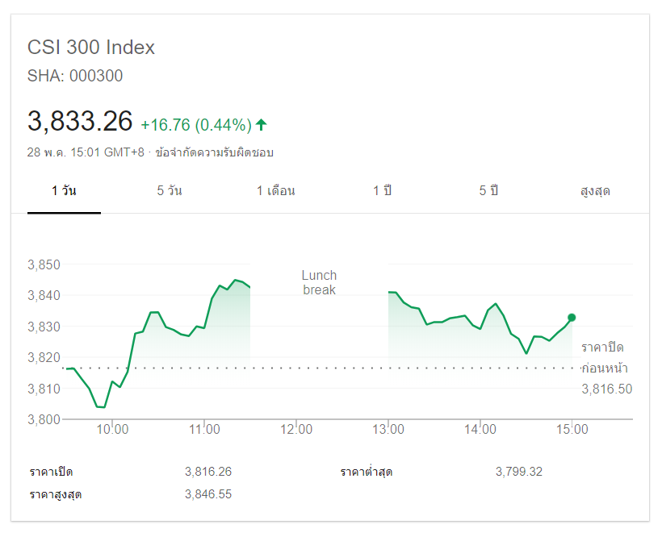Select the สูงสุด range tab
This screenshot has height=537, width=662.
click(595, 191)
